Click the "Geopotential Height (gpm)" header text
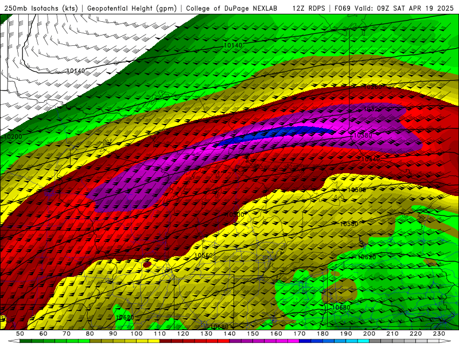This screenshot has height=344, width=459. (x=132, y=8)
